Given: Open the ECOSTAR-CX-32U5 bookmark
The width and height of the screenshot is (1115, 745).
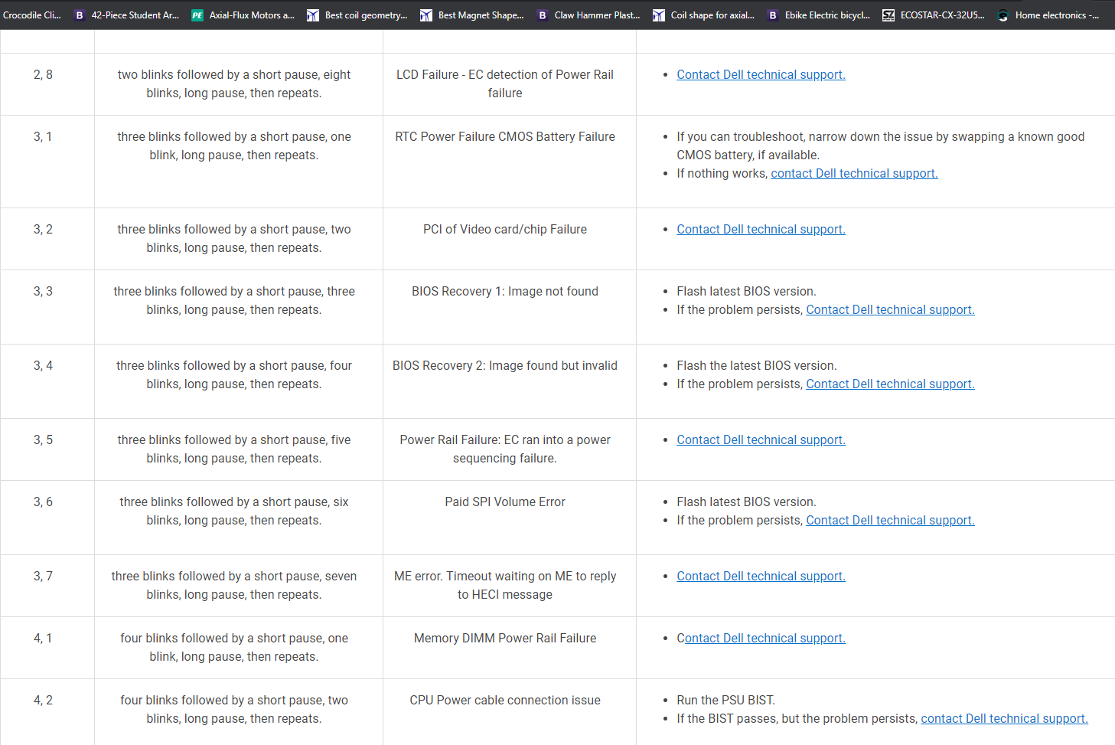Looking at the screenshot, I should [x=934, y=15].
